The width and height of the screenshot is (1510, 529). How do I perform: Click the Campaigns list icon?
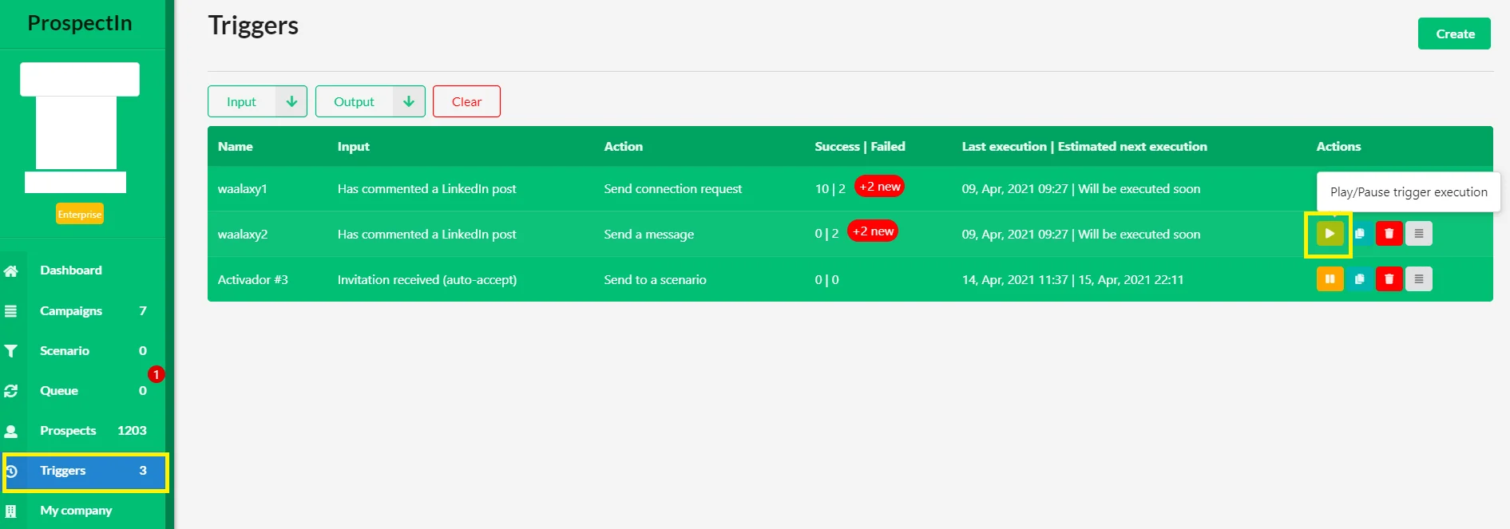click(11, 311)
